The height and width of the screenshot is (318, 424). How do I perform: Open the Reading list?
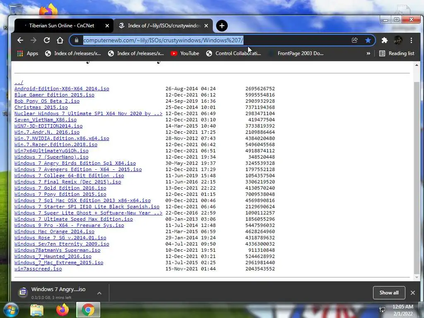pyautogui.click(x=397, y=53)
